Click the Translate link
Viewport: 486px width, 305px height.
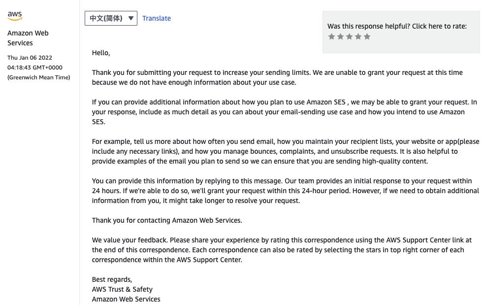157,18
